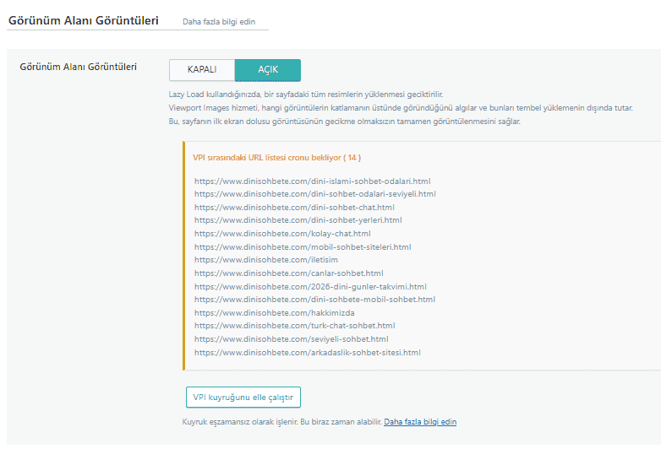Select the dini-sohbet-chat.html URL entry

pyautogui.click(x=294, y=207)
